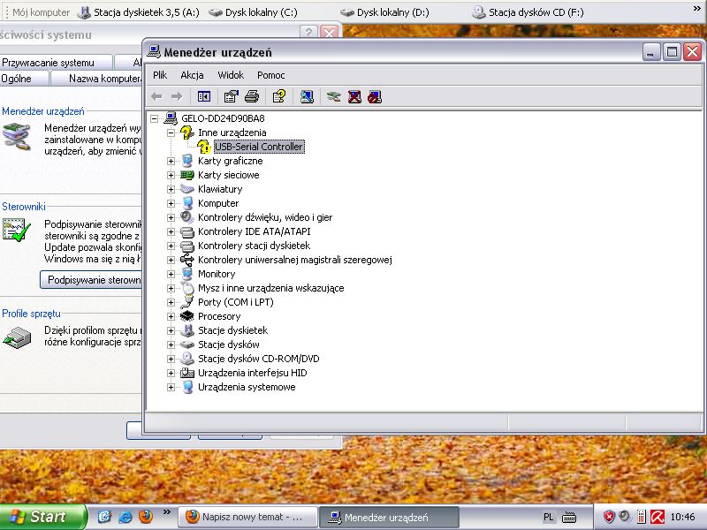Image resolution: width=707 pixels, height=530 pixels.
Task: Expand the Urządzenia interfejsu HID category
Action: tap(171, 373)
